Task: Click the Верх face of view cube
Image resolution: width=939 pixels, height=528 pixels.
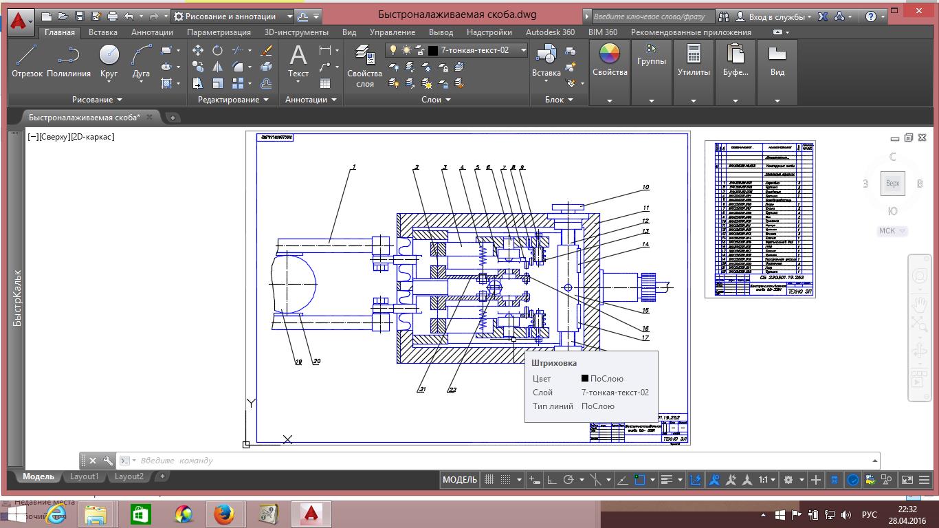Action: [x=893, y=184]
